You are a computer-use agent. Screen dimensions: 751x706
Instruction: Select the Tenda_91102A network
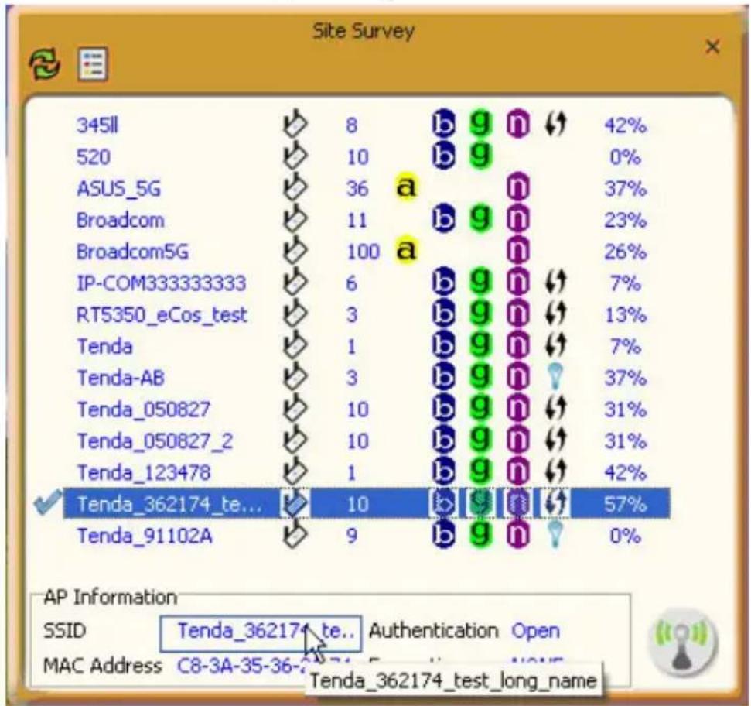pyautogui.click(x=367, y=536)
